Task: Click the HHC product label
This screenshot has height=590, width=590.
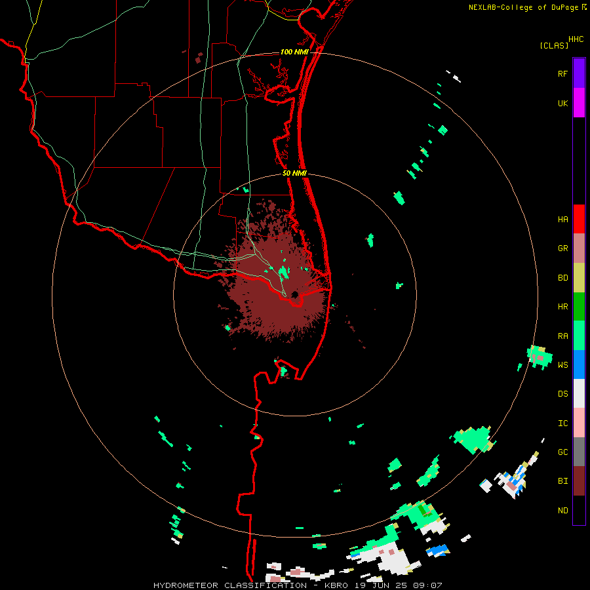Action: (x=576, y=39)
